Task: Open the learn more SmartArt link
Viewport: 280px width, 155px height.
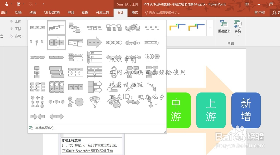Action: [87, 151]
